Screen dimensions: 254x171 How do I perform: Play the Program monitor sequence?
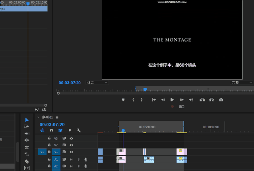pyautogui.click(x=172, y=100)
